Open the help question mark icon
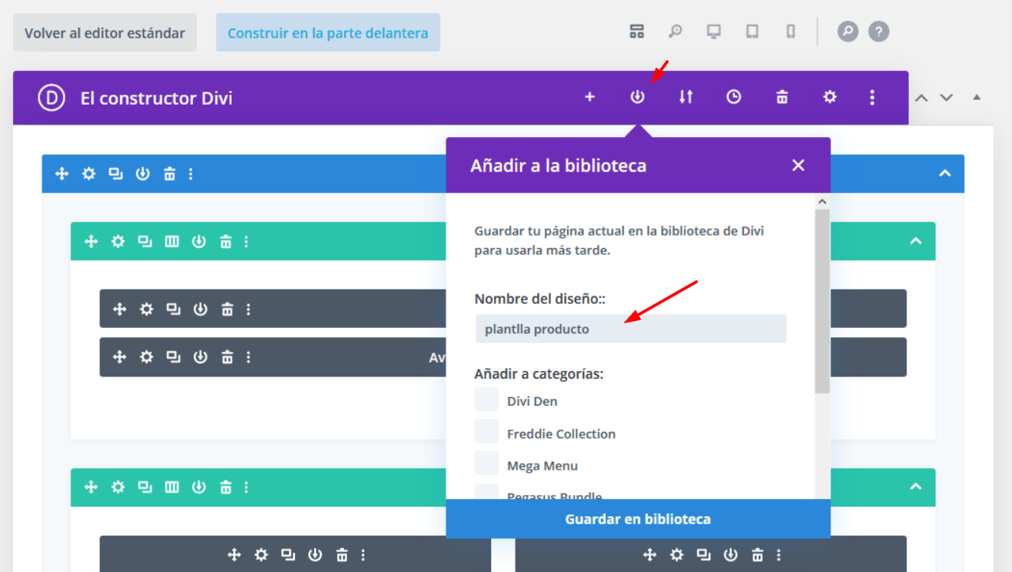 pos(879,32)
